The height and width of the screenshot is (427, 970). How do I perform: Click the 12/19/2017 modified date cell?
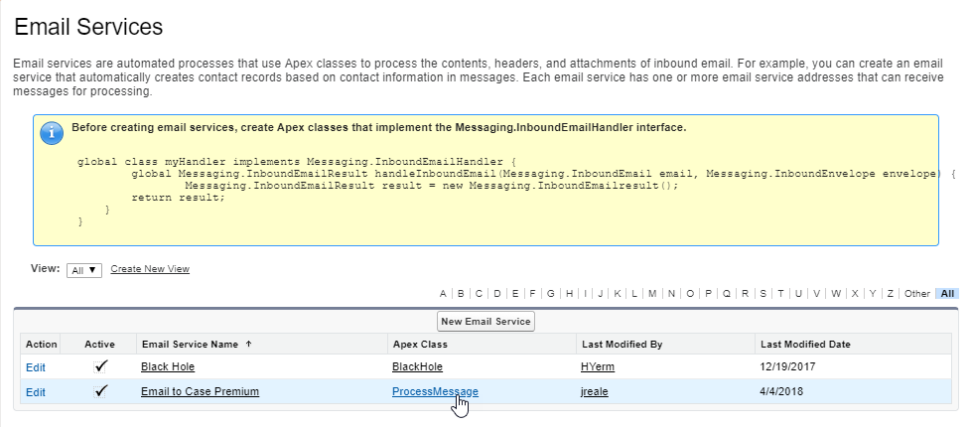coord(787,367)
